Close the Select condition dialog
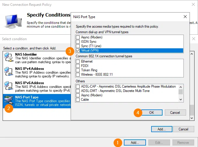Viewport: 198px width, 147px height. (194, 39)
